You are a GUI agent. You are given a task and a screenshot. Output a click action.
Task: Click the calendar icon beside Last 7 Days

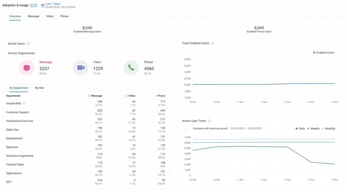(x=43, y=5)
